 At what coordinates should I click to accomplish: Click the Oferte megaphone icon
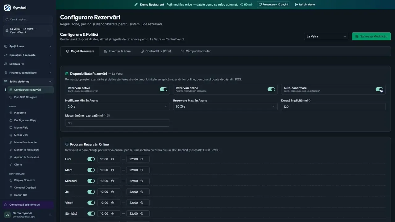tap(11, 165)
